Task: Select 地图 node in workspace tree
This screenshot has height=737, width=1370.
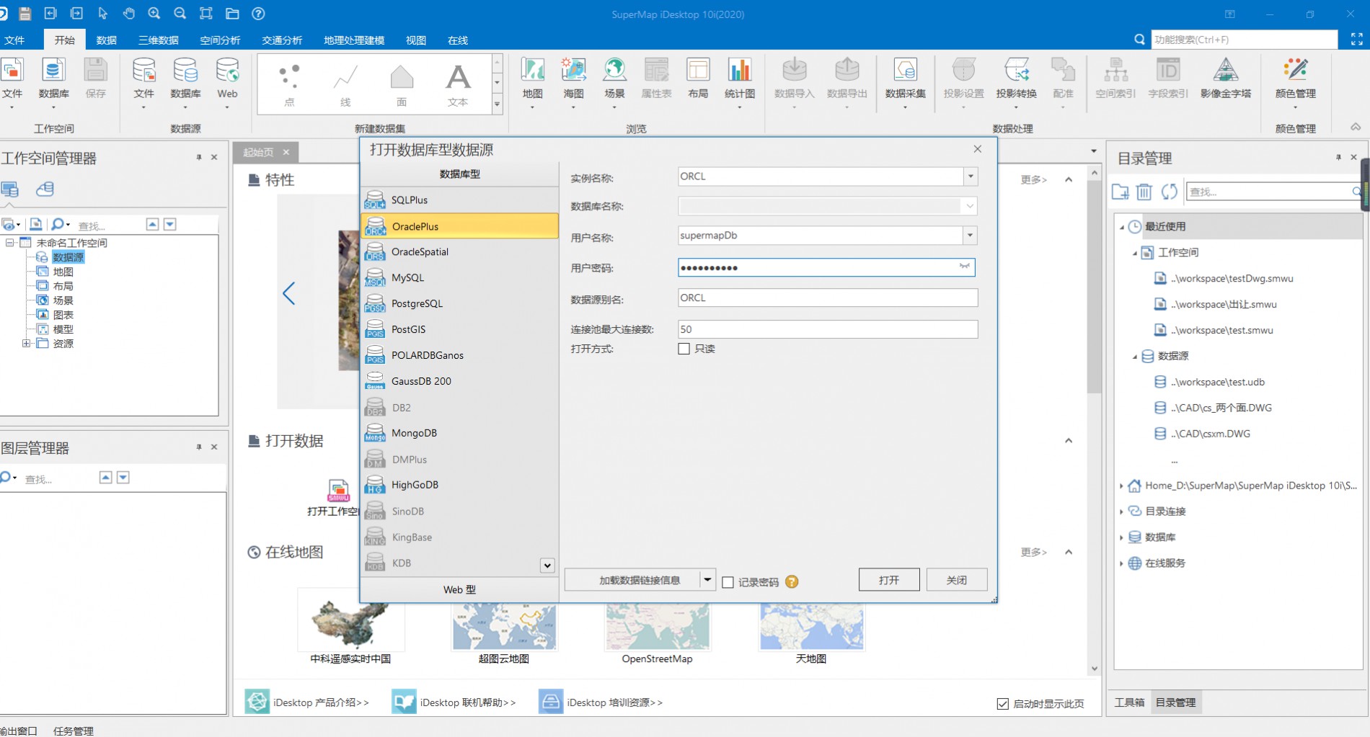Action: click(x=63, y=272)
